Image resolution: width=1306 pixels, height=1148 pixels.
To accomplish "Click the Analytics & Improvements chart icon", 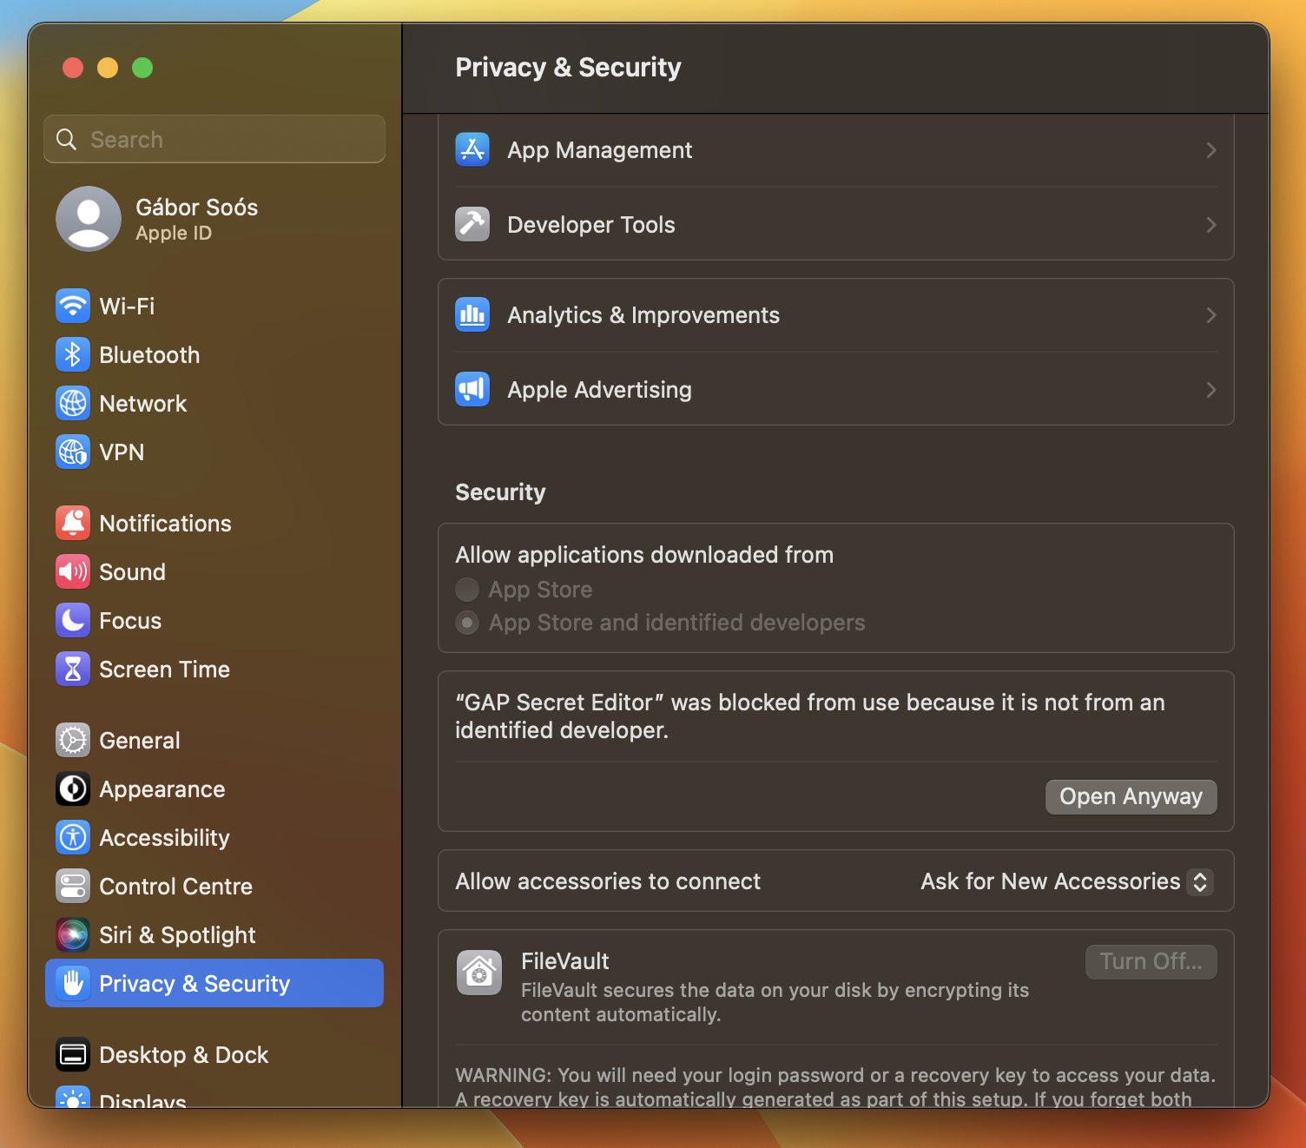I will (472, 314).
